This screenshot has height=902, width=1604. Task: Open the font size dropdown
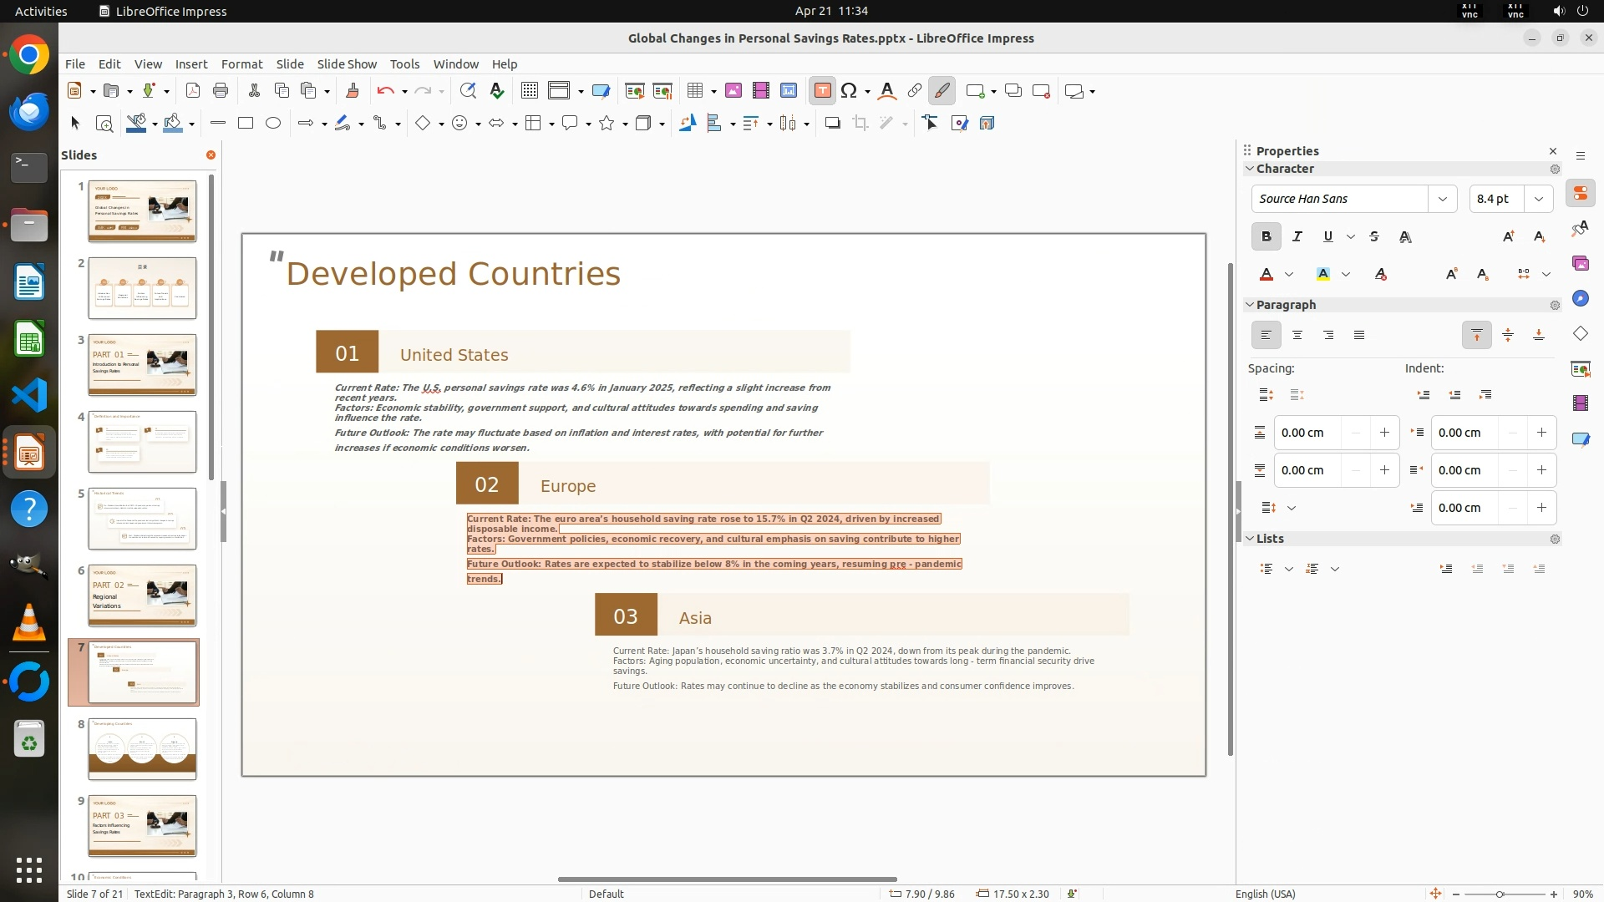tap(1538, 199)
